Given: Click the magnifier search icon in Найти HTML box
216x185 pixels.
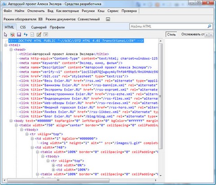Looking at the screenshot, I should 209,26.
